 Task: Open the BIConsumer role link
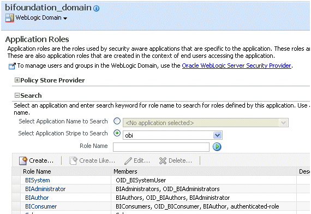(41, 206)
